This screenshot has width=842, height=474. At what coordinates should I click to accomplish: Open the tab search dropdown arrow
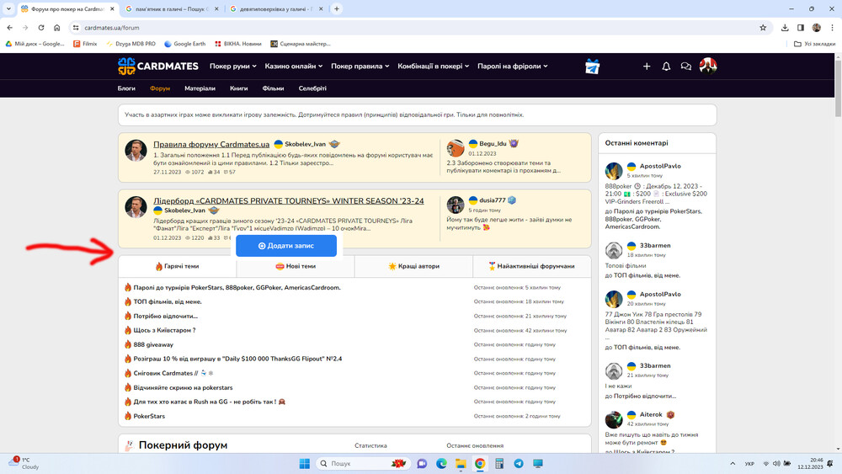point(8,8)
